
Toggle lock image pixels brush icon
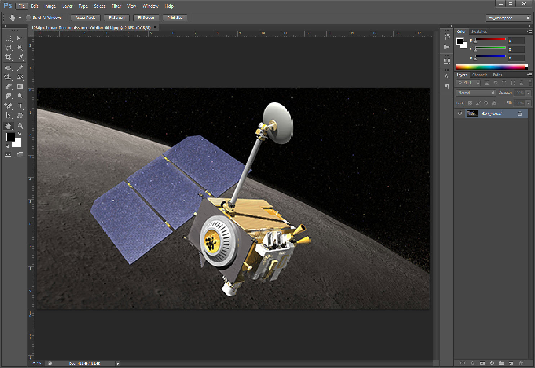point(478,103)
